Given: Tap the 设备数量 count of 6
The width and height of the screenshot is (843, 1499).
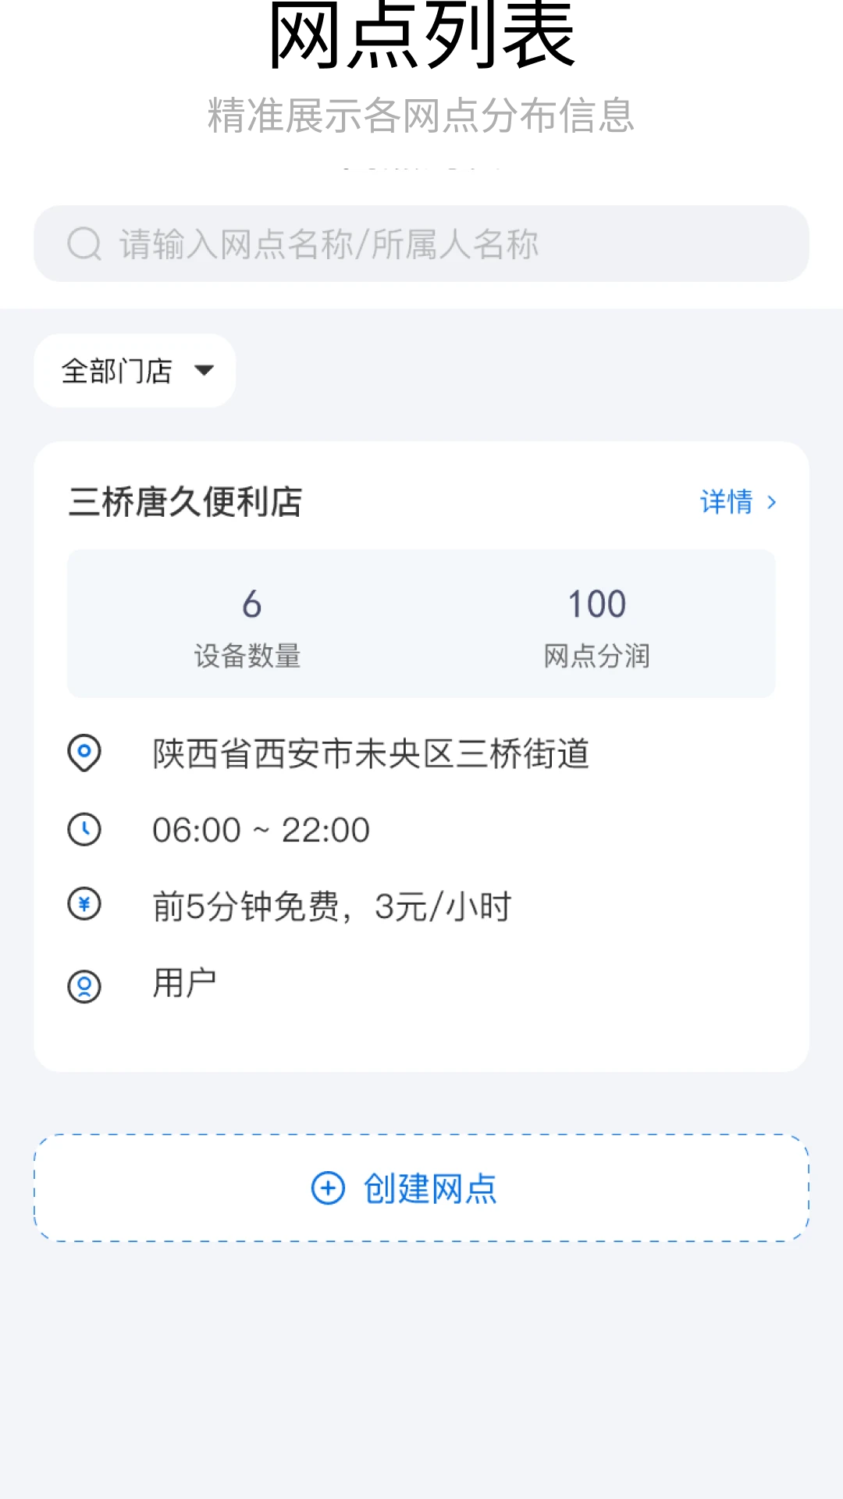Looking at the screenshot, I should point(251,605).
